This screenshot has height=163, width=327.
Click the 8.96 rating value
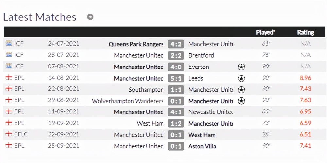tap(305, 78)
